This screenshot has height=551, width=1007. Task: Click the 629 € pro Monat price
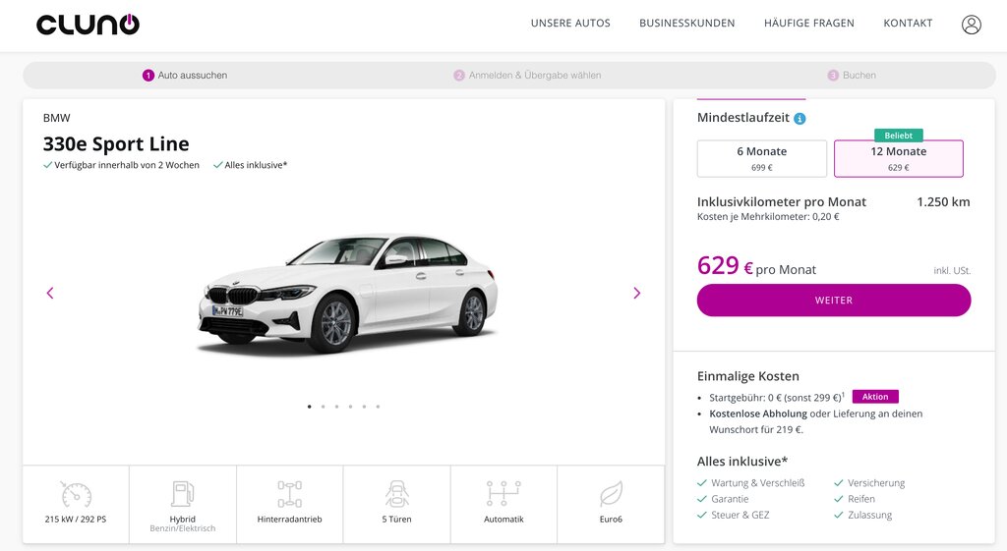click(756, 266)
